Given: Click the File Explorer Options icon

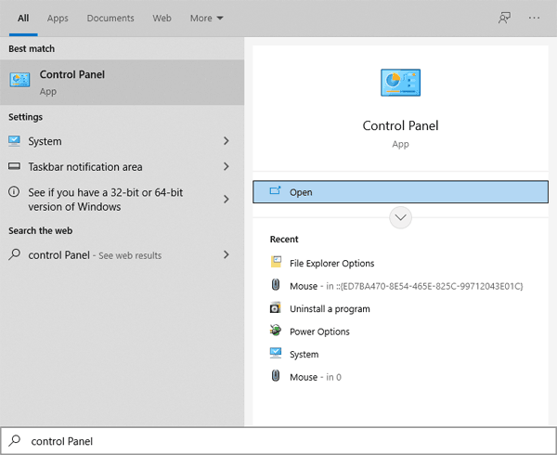Looking at the screenshot, I should [276, 262].
